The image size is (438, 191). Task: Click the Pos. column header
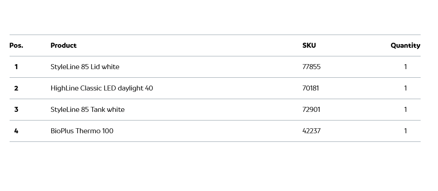point(16,45)
